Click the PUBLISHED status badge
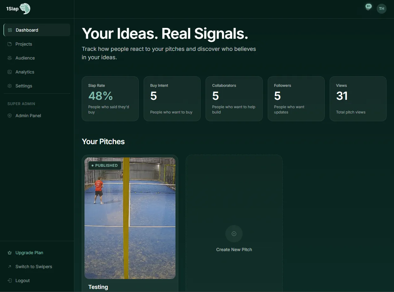 [105, 166]
